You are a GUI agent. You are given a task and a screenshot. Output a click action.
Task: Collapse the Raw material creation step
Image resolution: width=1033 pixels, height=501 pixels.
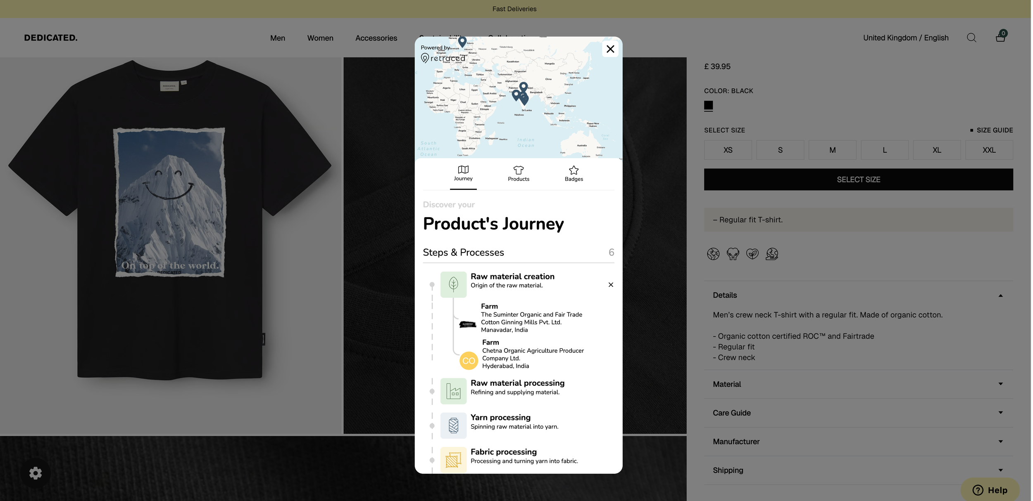point(611,285)
